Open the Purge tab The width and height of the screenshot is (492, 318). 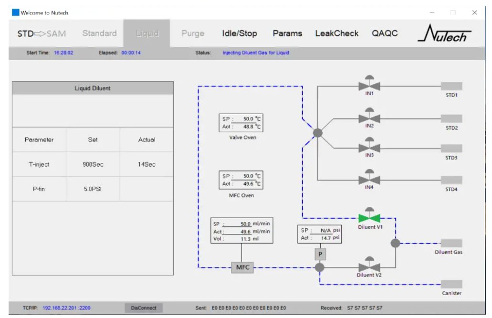pyautogui.click(x=193, y=33)
